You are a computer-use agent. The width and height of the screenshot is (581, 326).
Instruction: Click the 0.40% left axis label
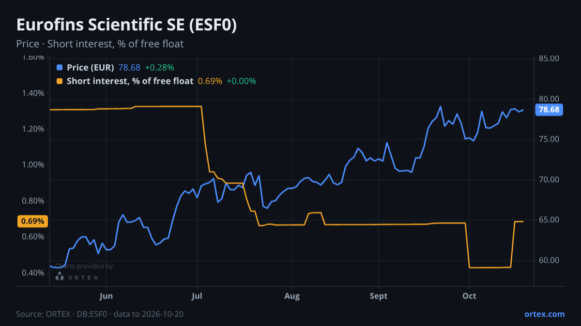pos(33,273)
